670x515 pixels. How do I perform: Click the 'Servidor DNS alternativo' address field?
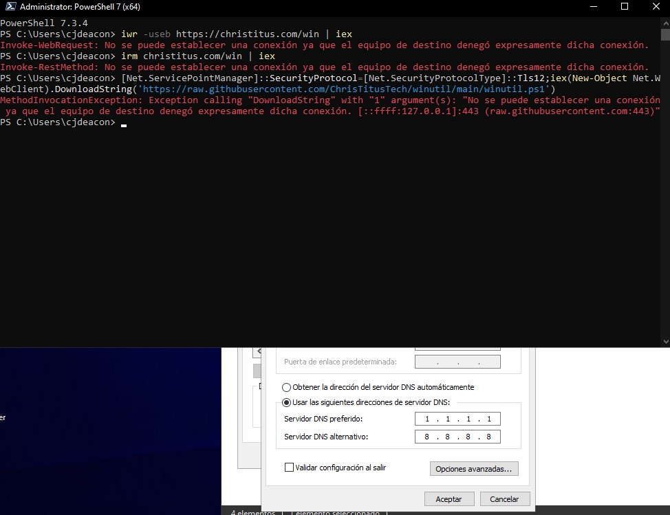[457, 436]
